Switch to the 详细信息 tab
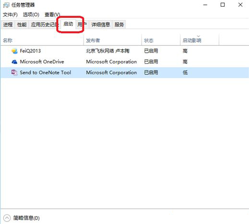The width and height of the screenshot is (249, 224). point(101,24)
